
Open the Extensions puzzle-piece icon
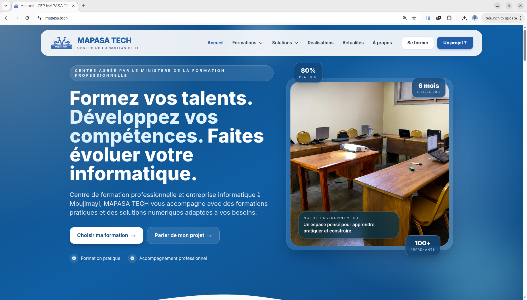click(449, 18)
